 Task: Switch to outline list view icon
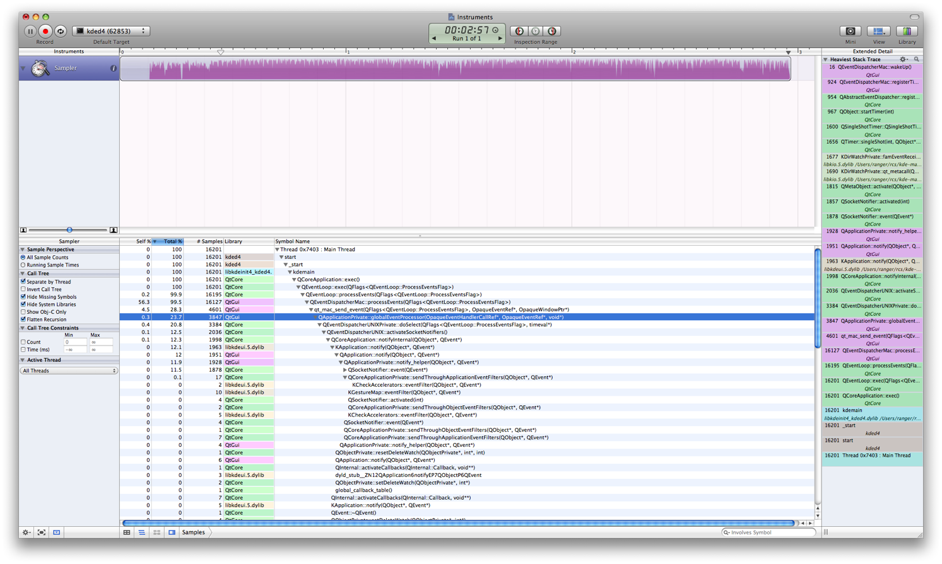pyautogui.click(x=142, y=532)
